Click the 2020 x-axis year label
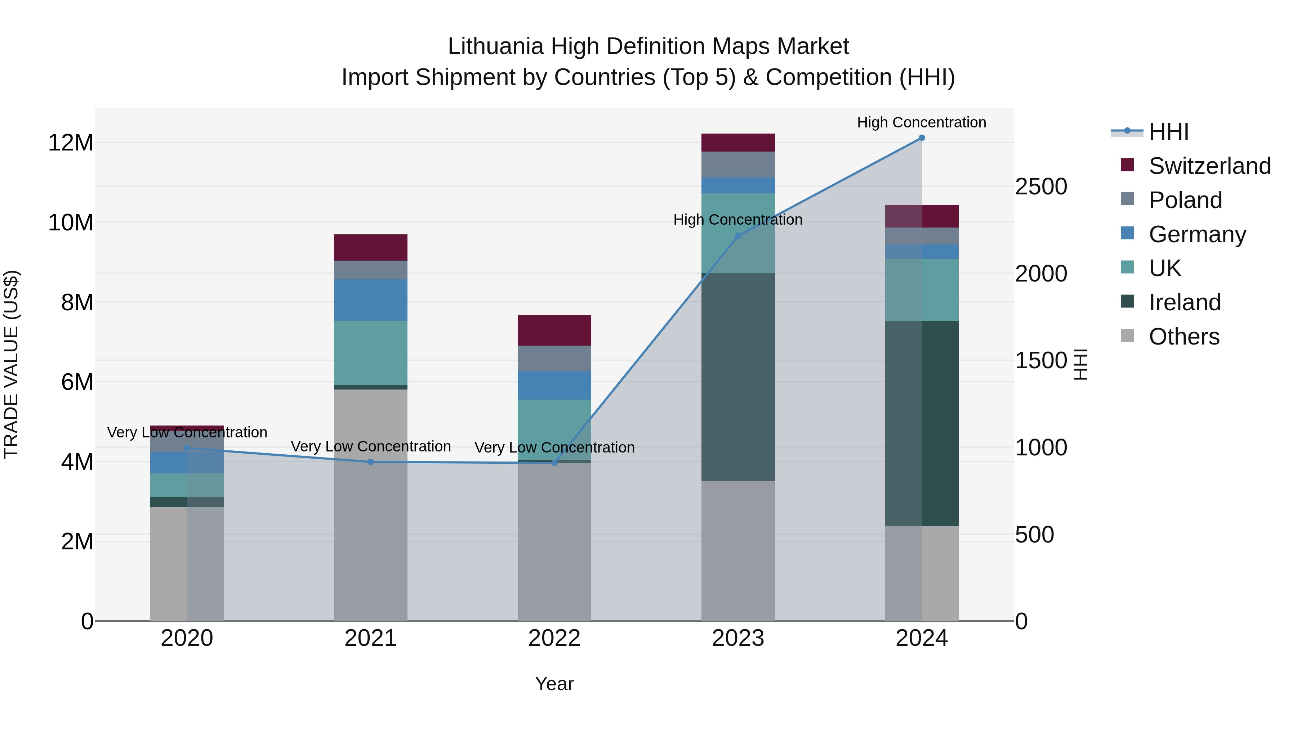Image resolution: width=1297 pixels, height=729 pixels. pos(187,638)
